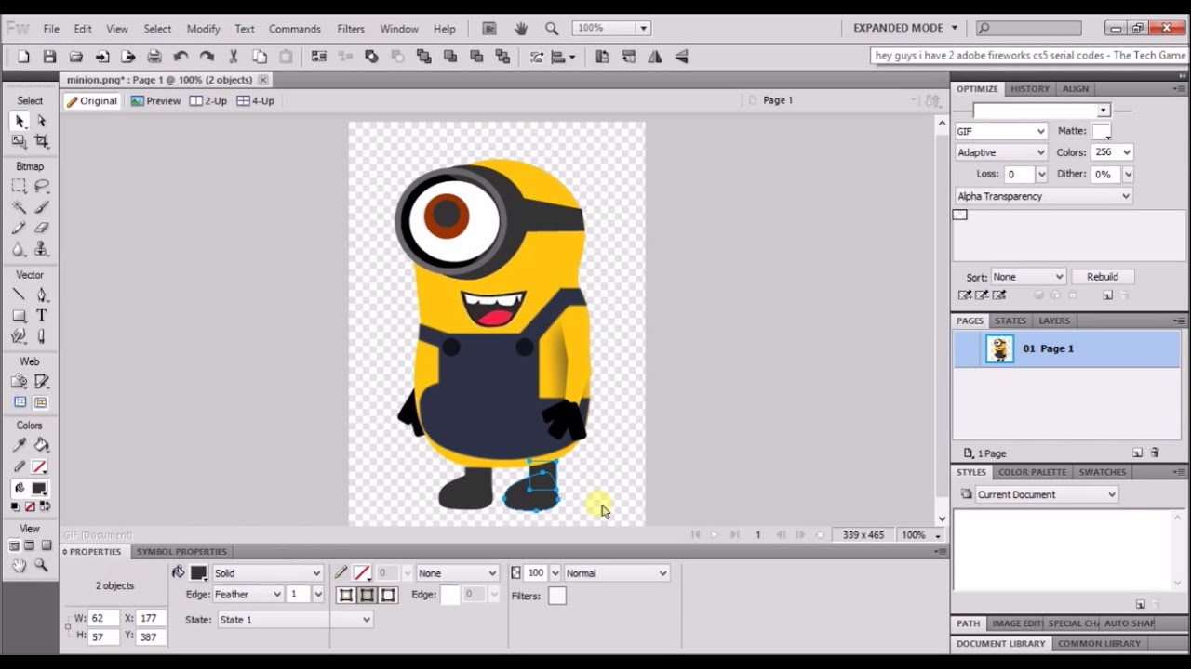Select the Zoom tool in Tools panel
This screenshot has width=1191, height=669.
click(x=41, y=565)
